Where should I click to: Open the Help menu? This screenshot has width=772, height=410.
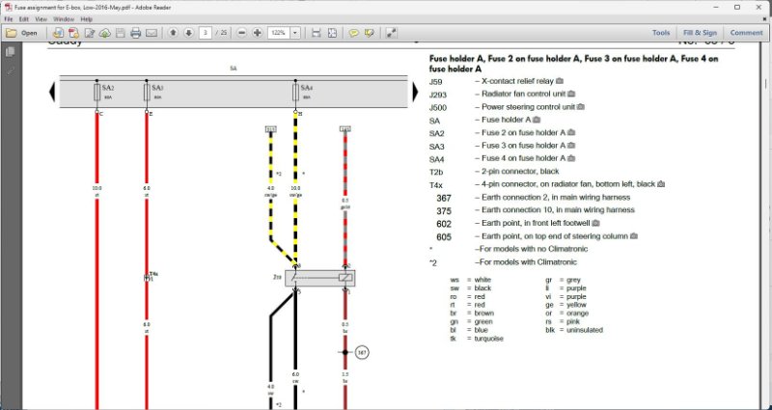(x=86, y=19)
